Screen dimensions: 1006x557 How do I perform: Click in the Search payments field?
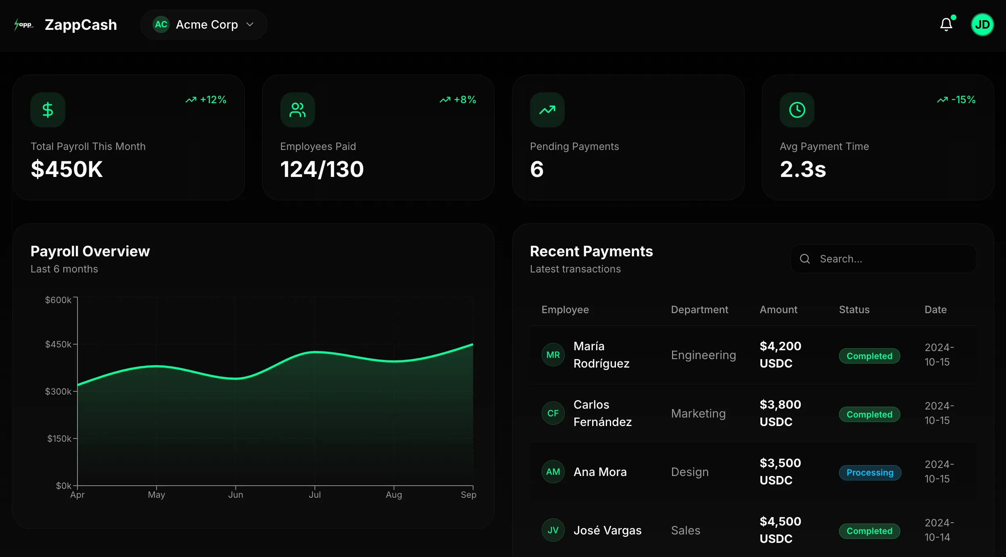tap(891, 259)
